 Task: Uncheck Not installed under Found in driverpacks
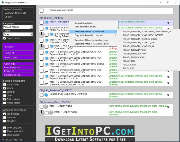(5, 84)
